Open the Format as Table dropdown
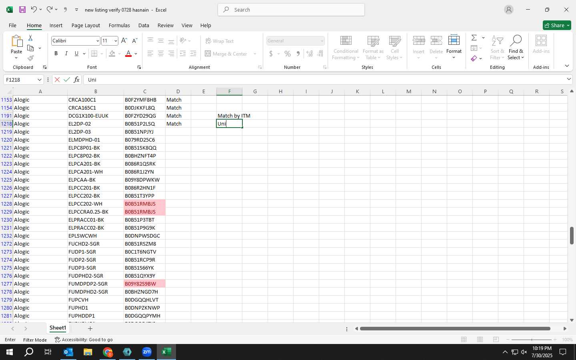The height and width of the screenshot is (360, 576). click(x=373, y=48)
